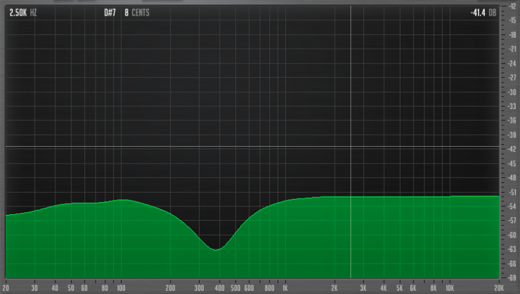
Task: Click the 2.50K Hz frequency readout
Action: point(23,12)
